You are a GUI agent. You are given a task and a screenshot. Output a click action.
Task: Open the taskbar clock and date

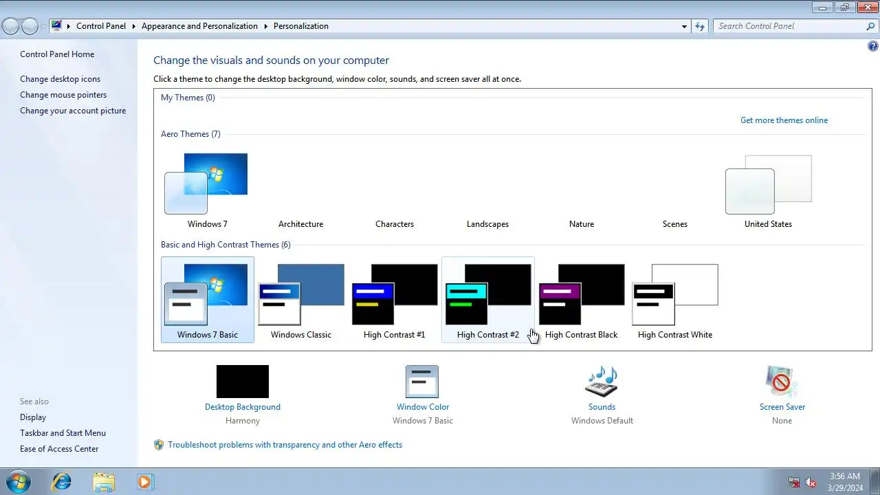click(x=845, y=482)
